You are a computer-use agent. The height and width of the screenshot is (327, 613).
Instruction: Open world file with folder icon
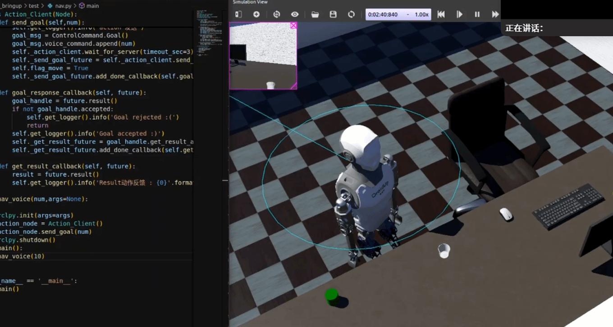[x=315, y=14]
